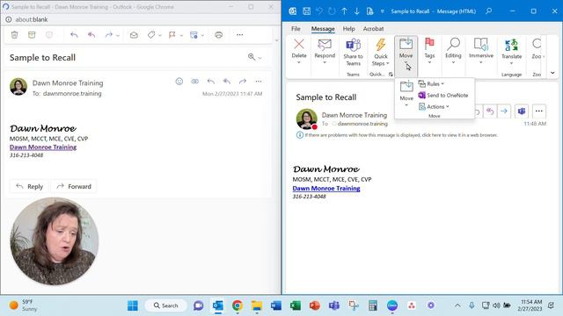Click Teams icon button in desktop message header

(x=522, y=111)
